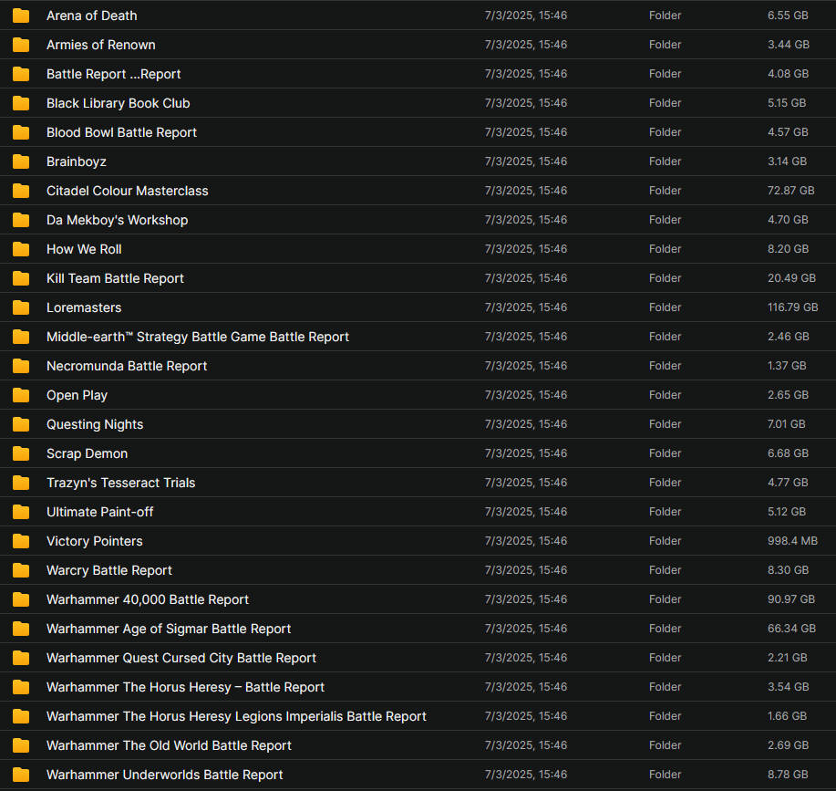Screen dimensions: 836x791
Task: Select the Ultimate Paint-off folder icon
Action: pos(21,512)
